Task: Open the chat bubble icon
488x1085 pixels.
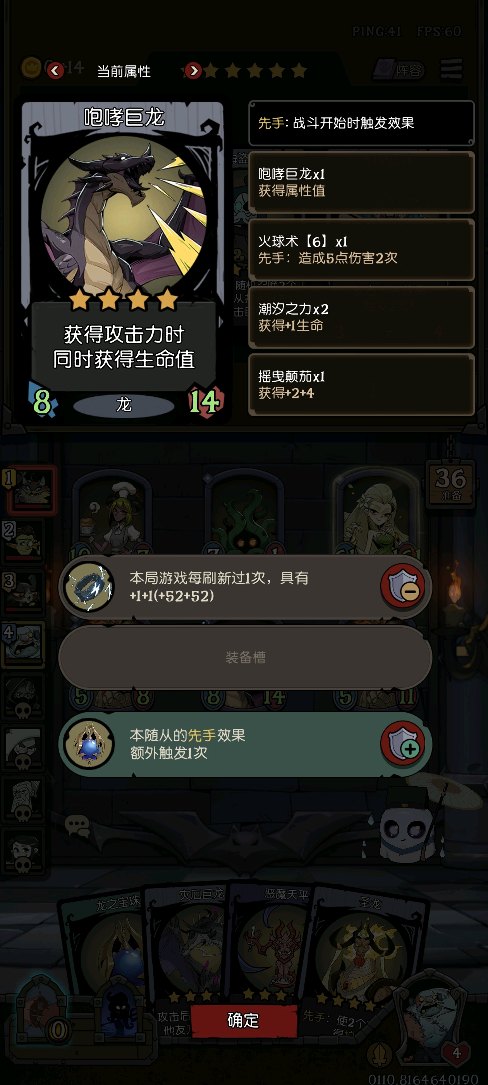Action: pyautogui.click(x=77, y=825)
